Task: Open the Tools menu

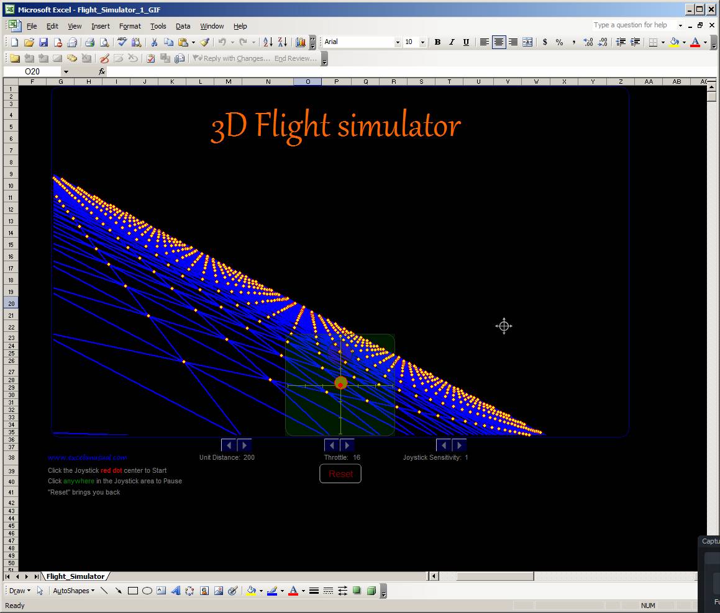Action: pos(158,26)
